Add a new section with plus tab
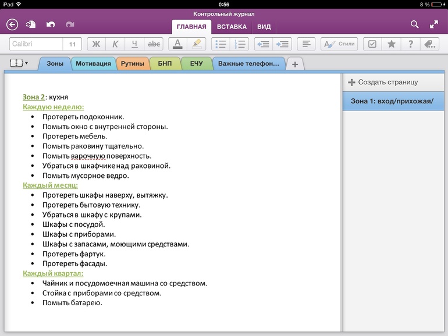 coord(295,64)
